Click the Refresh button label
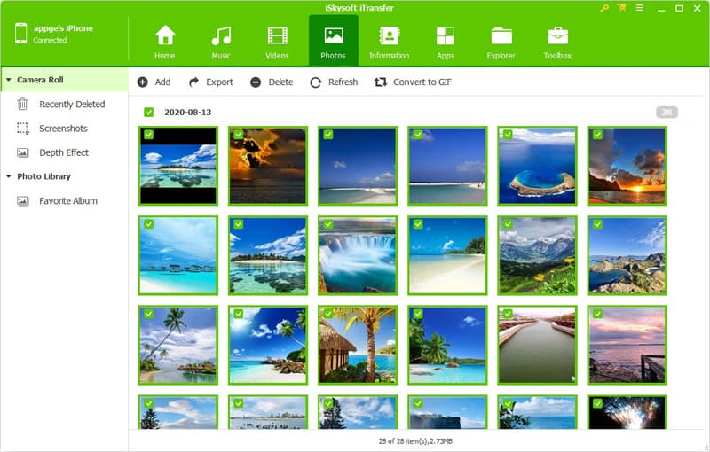 343,82
